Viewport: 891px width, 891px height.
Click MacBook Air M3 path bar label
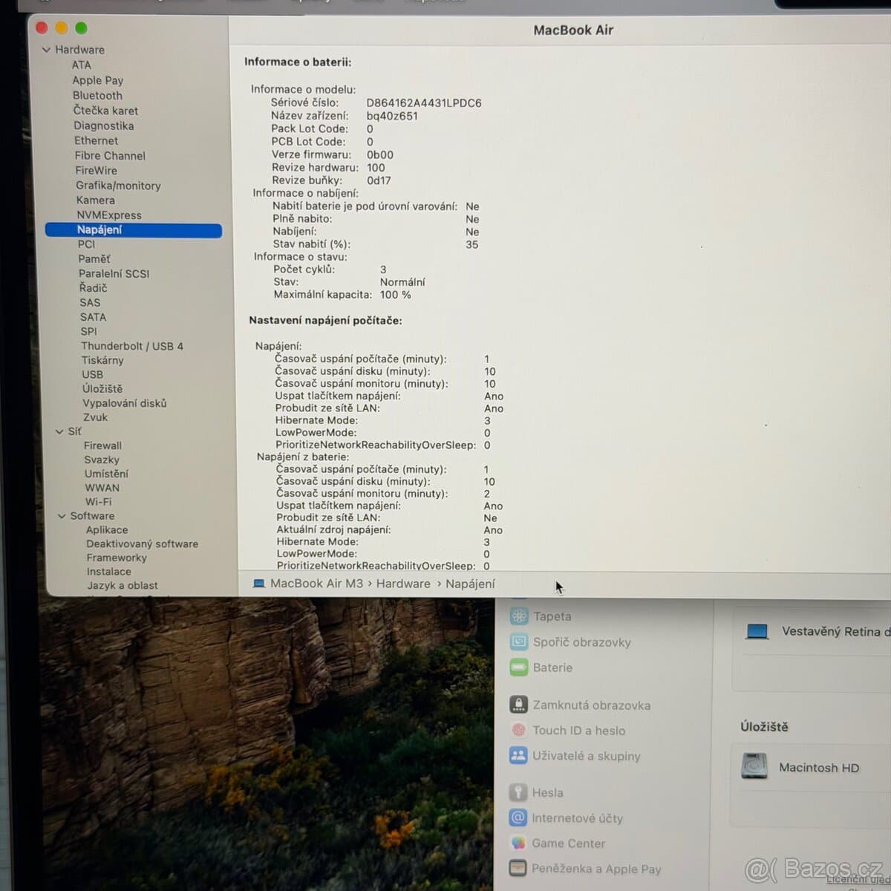pyautogui.click(x=317, y=584)
